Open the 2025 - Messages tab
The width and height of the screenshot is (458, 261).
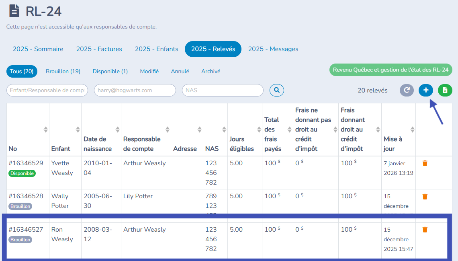pyautogui.click(x=273, y=49)
